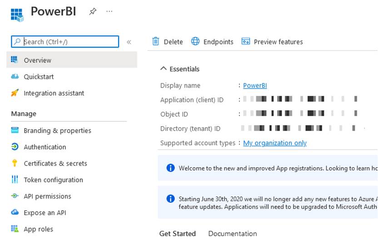This screenshot has height=243, width=384.
Task: Switch to the Documentation tab
Action: (232, 233)
